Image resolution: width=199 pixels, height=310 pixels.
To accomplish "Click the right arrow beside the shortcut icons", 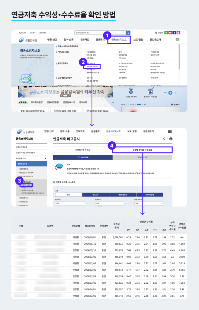I will click(x=175, y=93).
